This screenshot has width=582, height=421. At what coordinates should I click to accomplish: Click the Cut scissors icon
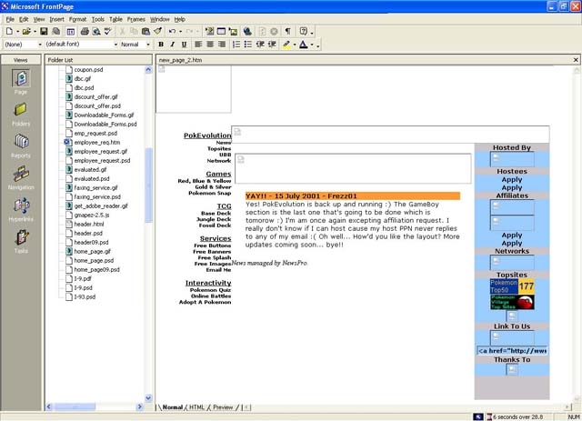click(x=122, y=32)
